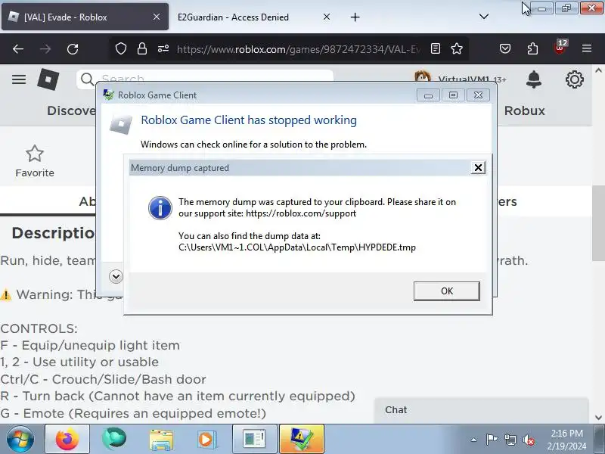
Task: Expand details chevron in the Roblox crash dialog
Action: [116, 276]
